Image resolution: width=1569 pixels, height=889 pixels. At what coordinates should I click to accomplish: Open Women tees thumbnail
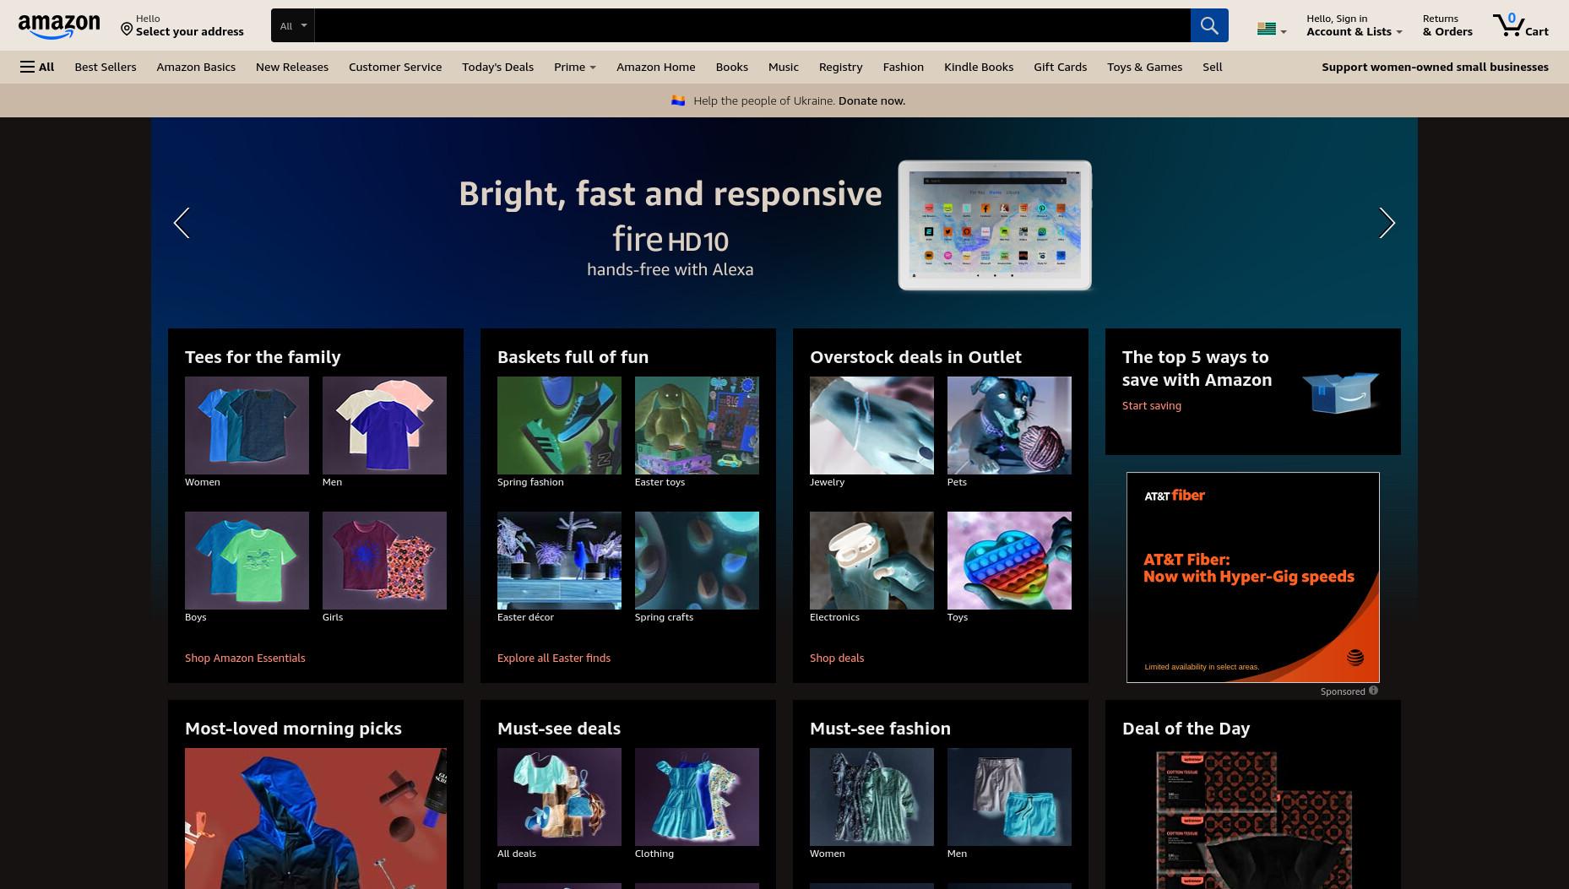click(247, 426)
